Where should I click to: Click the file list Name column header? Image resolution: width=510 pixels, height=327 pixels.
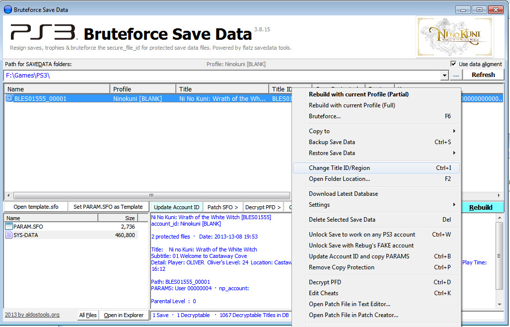tap(51, 218)
